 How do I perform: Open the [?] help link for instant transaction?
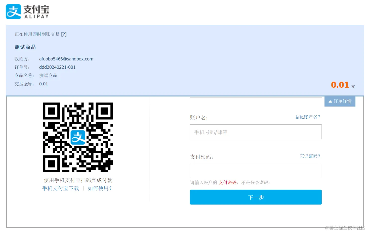pyautogui.click(x=64, y=34)
